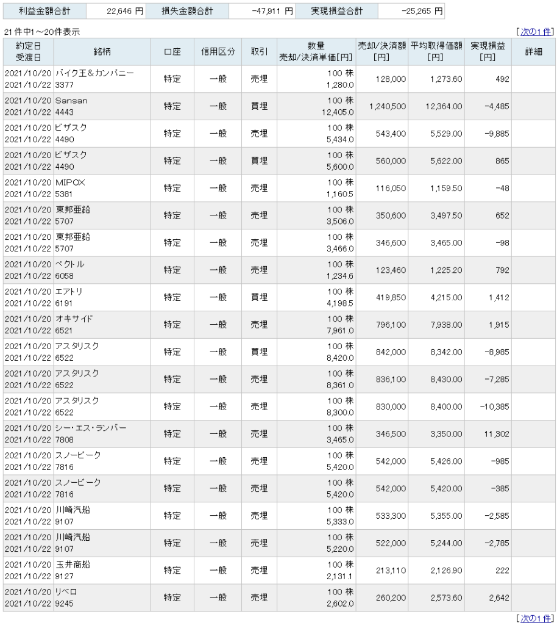The width and height of the screenshot is (557, 625).
Task: Click the stock code 7808
Action: click(x=65, y=439)
